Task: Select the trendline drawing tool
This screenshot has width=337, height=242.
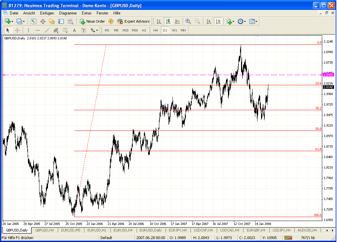Action: point(47,30)
